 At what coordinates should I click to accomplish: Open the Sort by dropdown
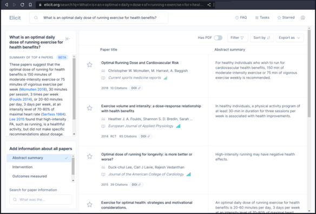pos(262,38)
